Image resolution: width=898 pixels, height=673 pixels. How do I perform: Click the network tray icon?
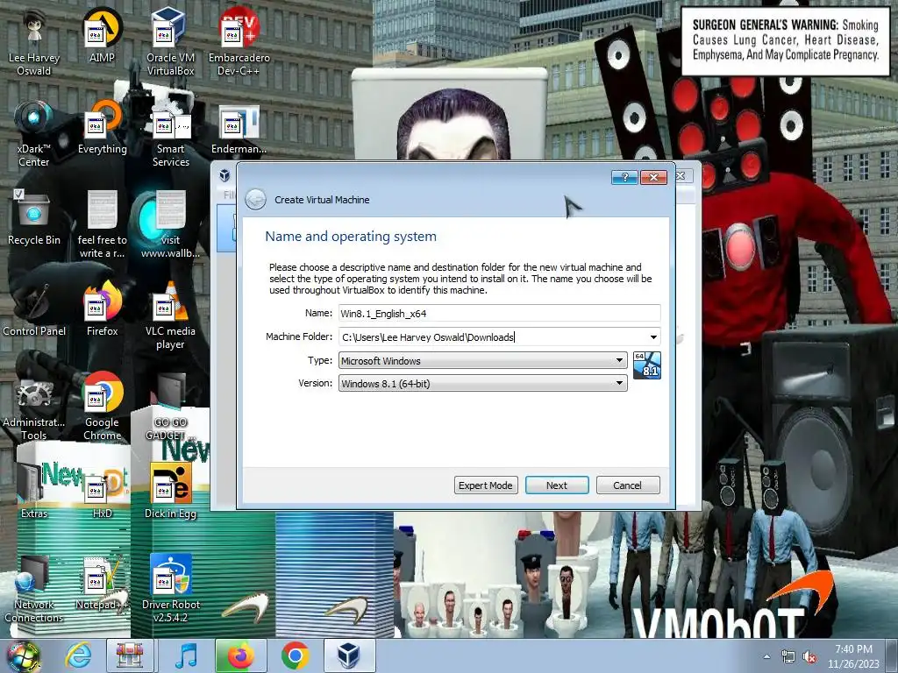(x=788, y=657)
